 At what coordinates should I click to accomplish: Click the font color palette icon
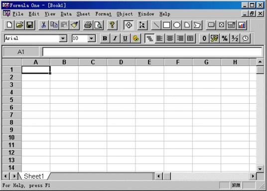[x=135, y=38]
